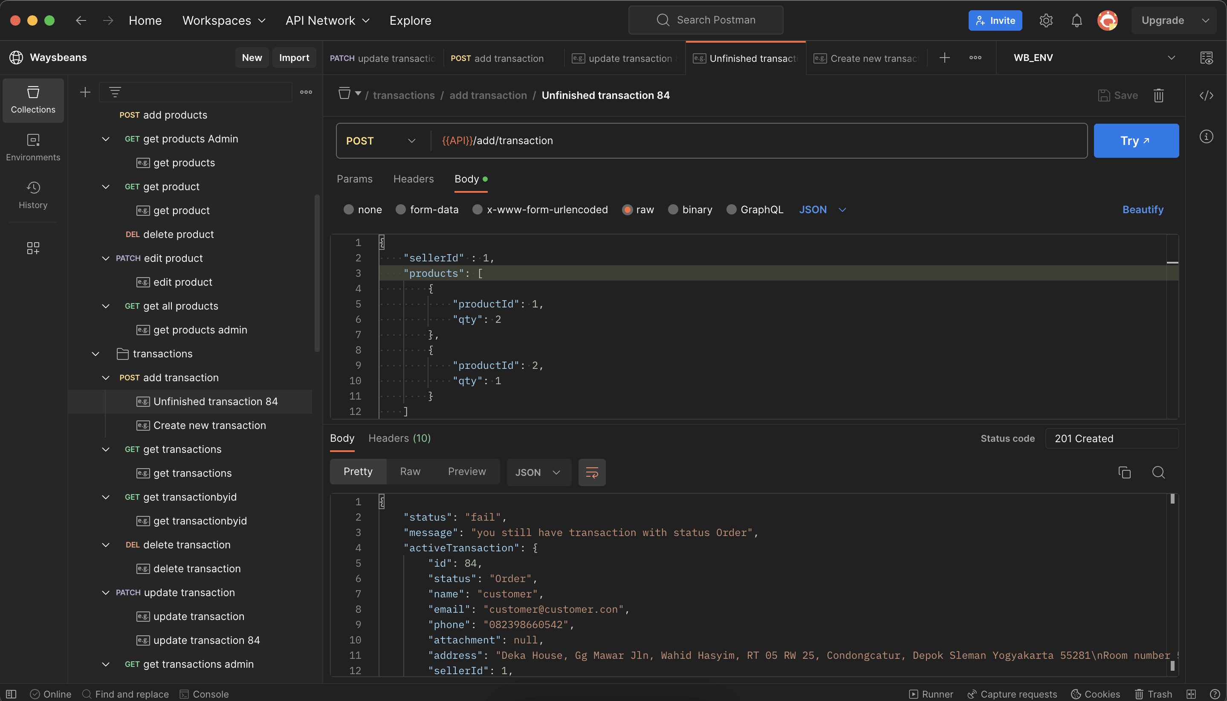The width and height of the screenshot is (1227, 701).
Task: Choose the none body type
Action: coord(348,209)
